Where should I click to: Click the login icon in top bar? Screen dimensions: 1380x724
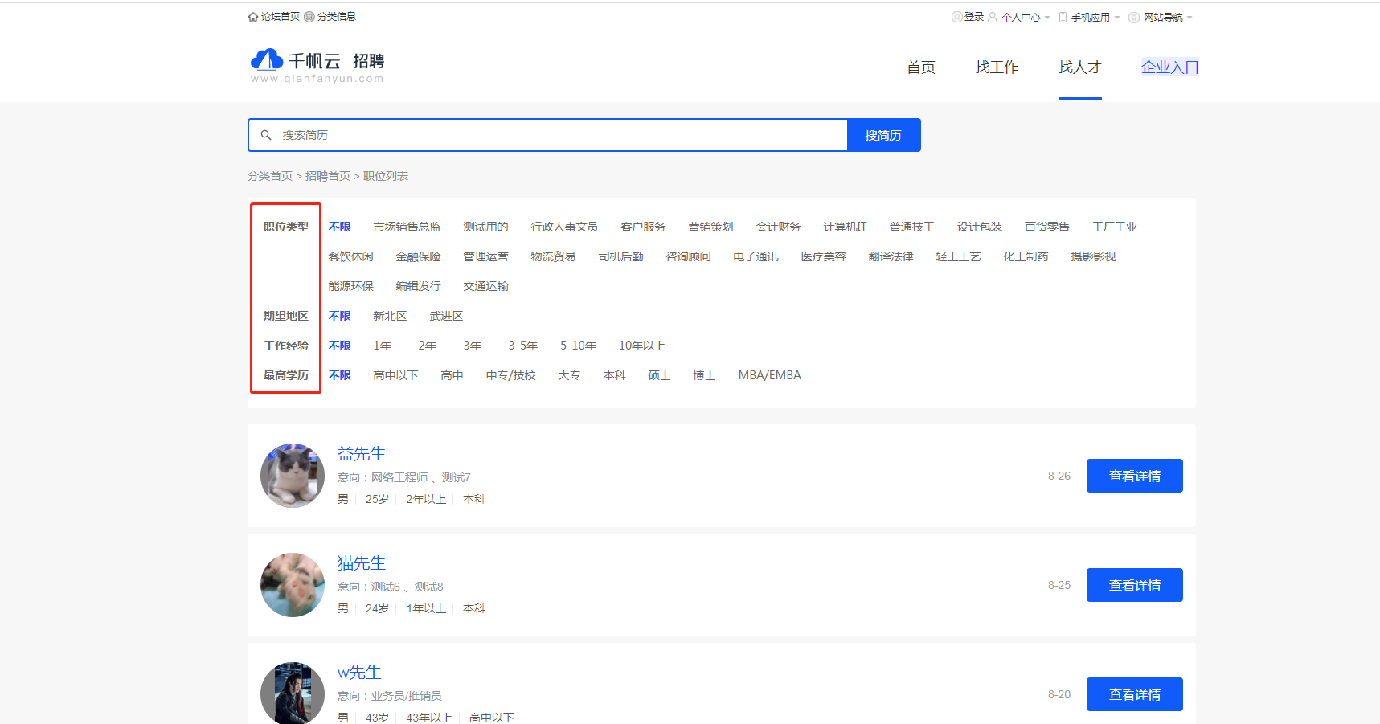pyautogui.click(x=957, y=17)
